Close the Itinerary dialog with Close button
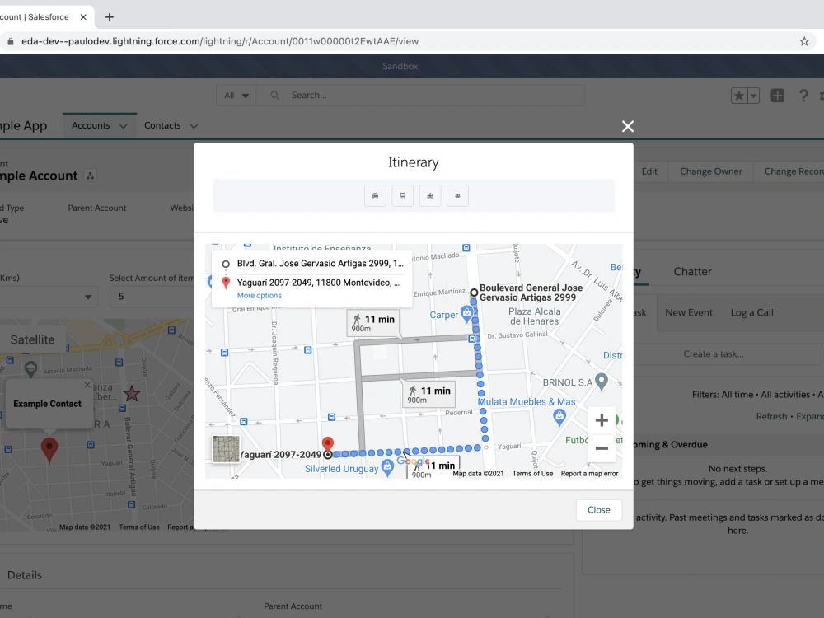Screen dimensions: 824x618 pyautogui.click(x=598, y=510)
